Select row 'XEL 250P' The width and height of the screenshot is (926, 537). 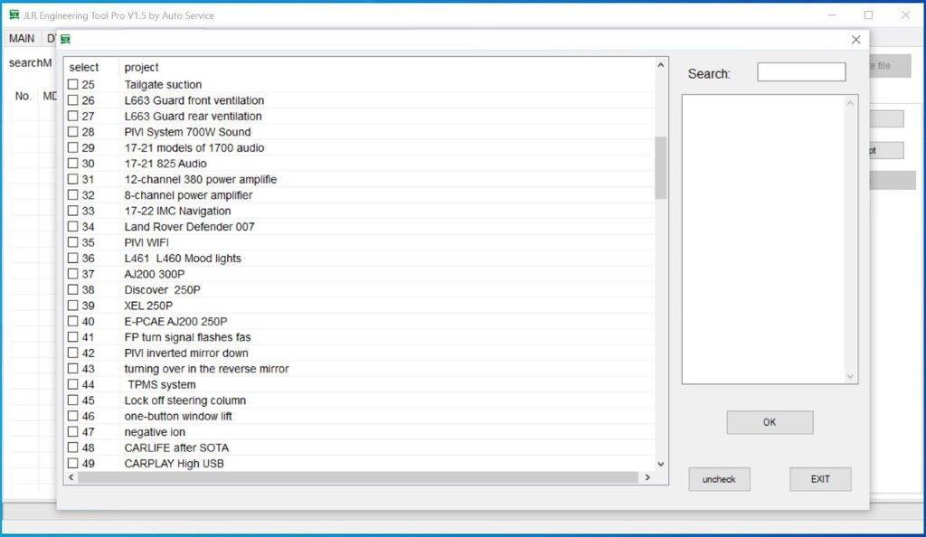pyautogui.click(x=360, y=306)
